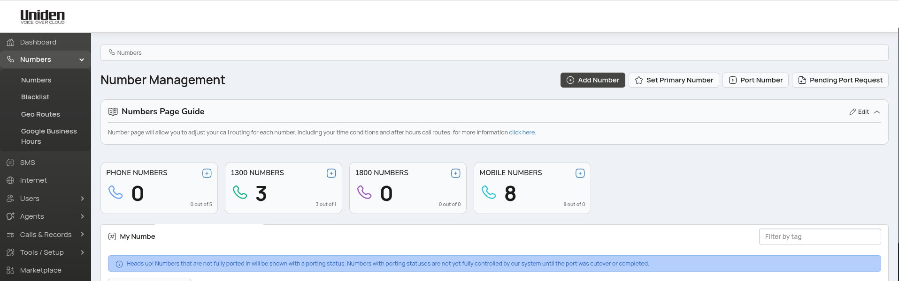Expand the Users submenu arrow

tap(83, 199)
